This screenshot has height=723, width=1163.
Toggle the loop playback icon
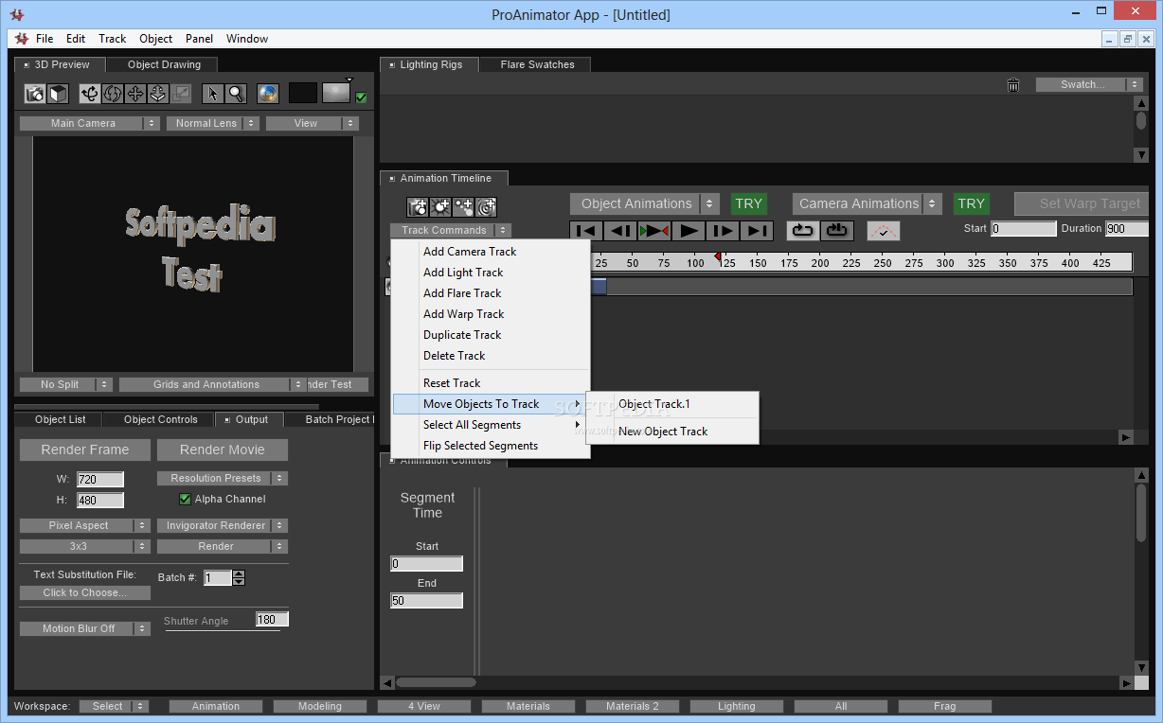803,230
